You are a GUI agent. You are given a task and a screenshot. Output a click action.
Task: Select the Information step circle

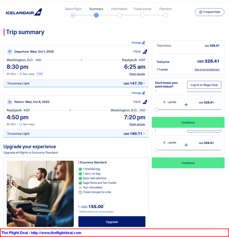point(119,15)
